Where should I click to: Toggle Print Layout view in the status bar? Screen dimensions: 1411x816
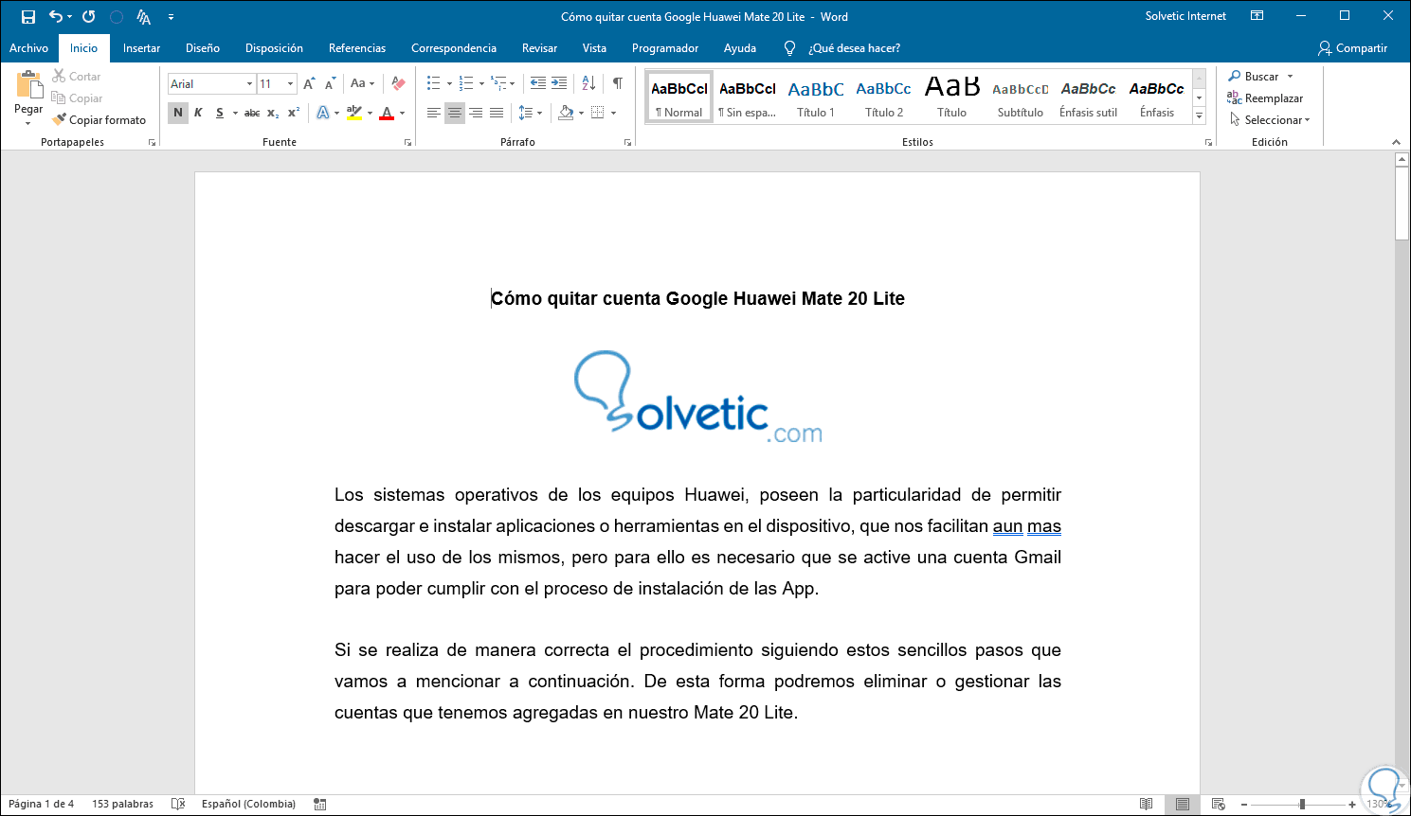pos(1183,804)
